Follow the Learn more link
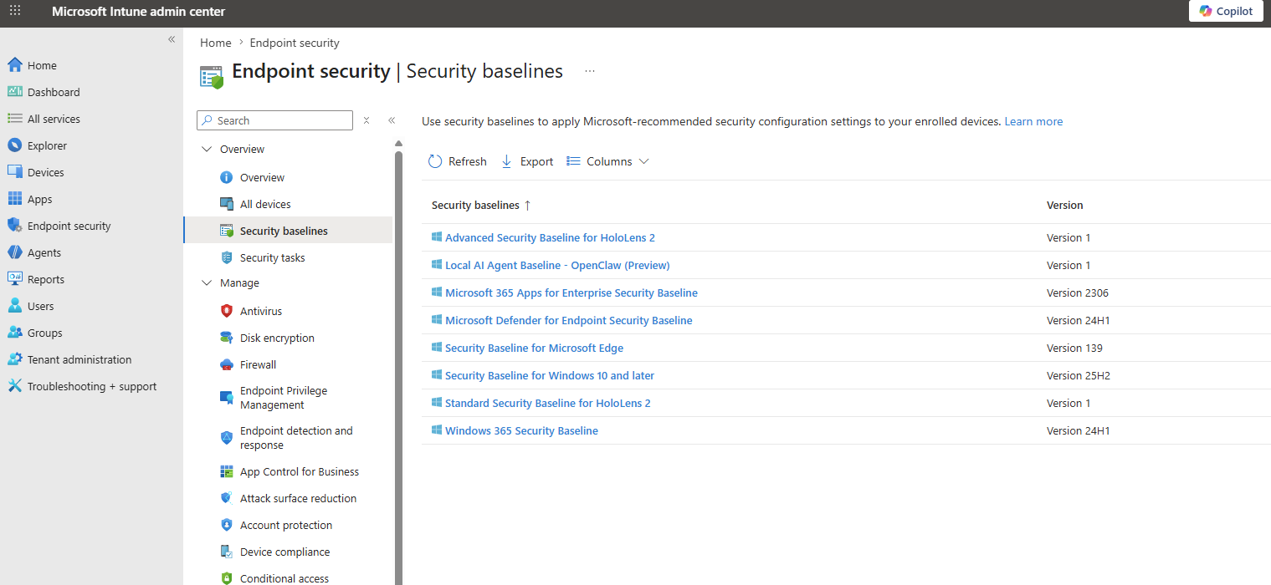1271x585 pixels. (x=1033, y=121)
